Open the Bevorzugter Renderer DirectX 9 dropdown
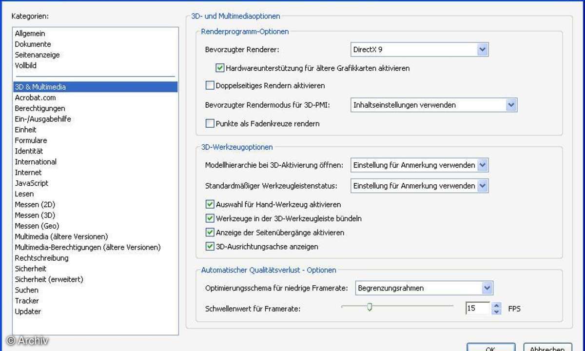This screenshot has width=585, height=351. click(x=419, y=49)
